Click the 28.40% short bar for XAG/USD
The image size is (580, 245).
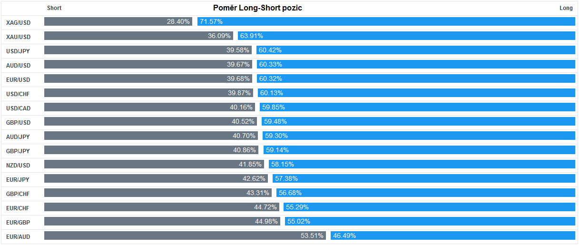118,21
